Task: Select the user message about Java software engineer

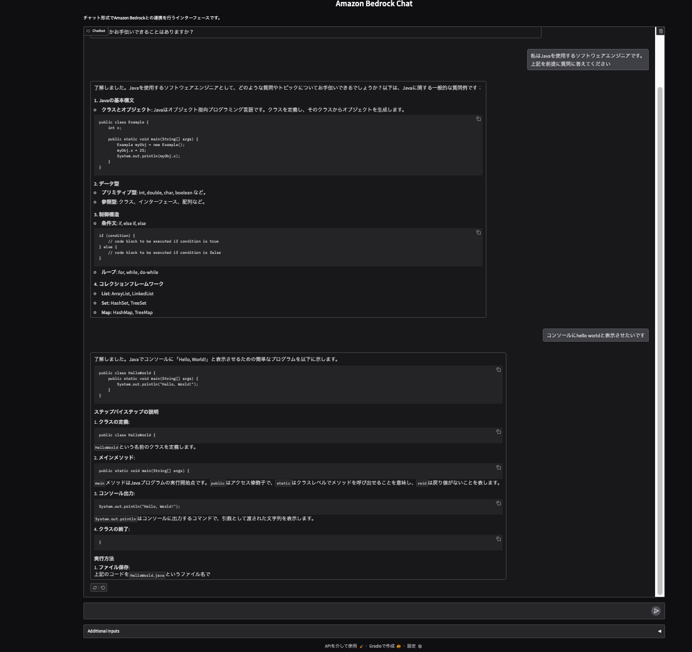Action: click(x=587, y=60)
